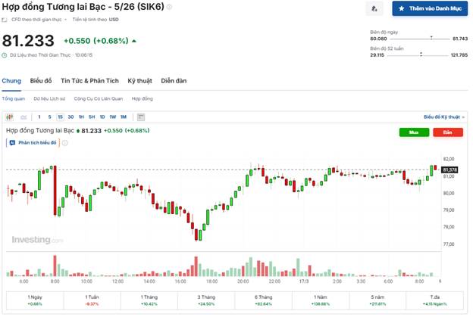Switch chart interval to 1H

81,117
